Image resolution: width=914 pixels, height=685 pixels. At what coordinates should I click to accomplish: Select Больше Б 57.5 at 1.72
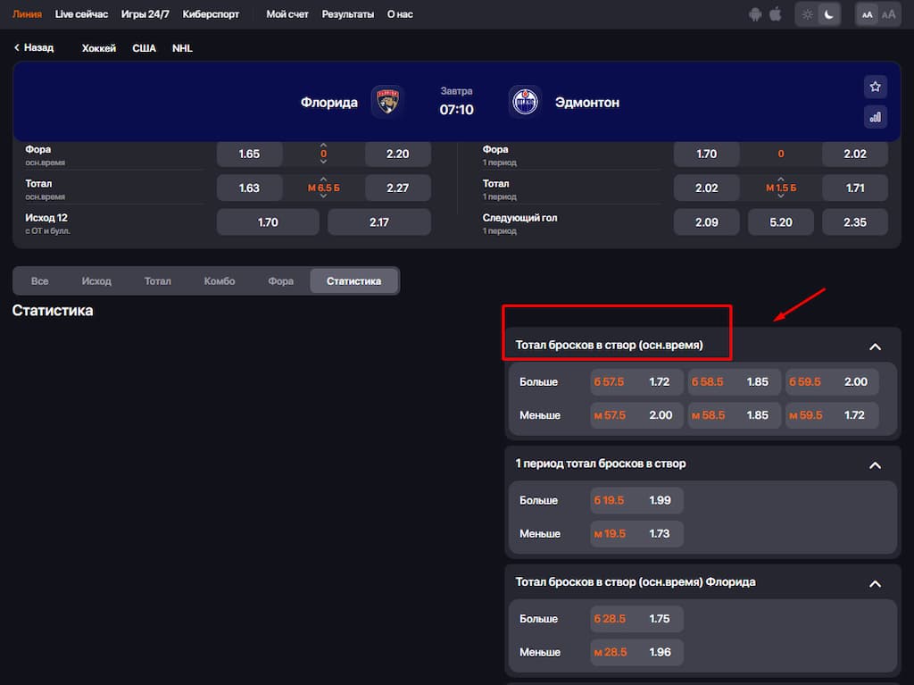[x=636, y=382]
